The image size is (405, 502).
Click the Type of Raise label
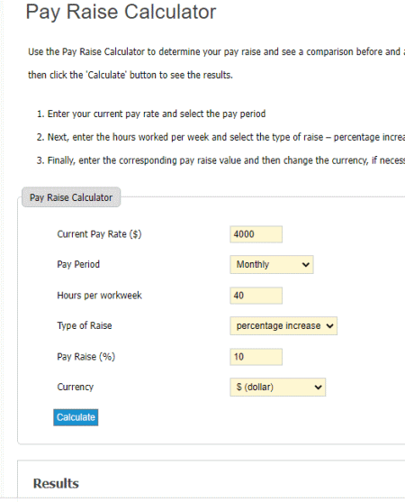coord(85,325)
